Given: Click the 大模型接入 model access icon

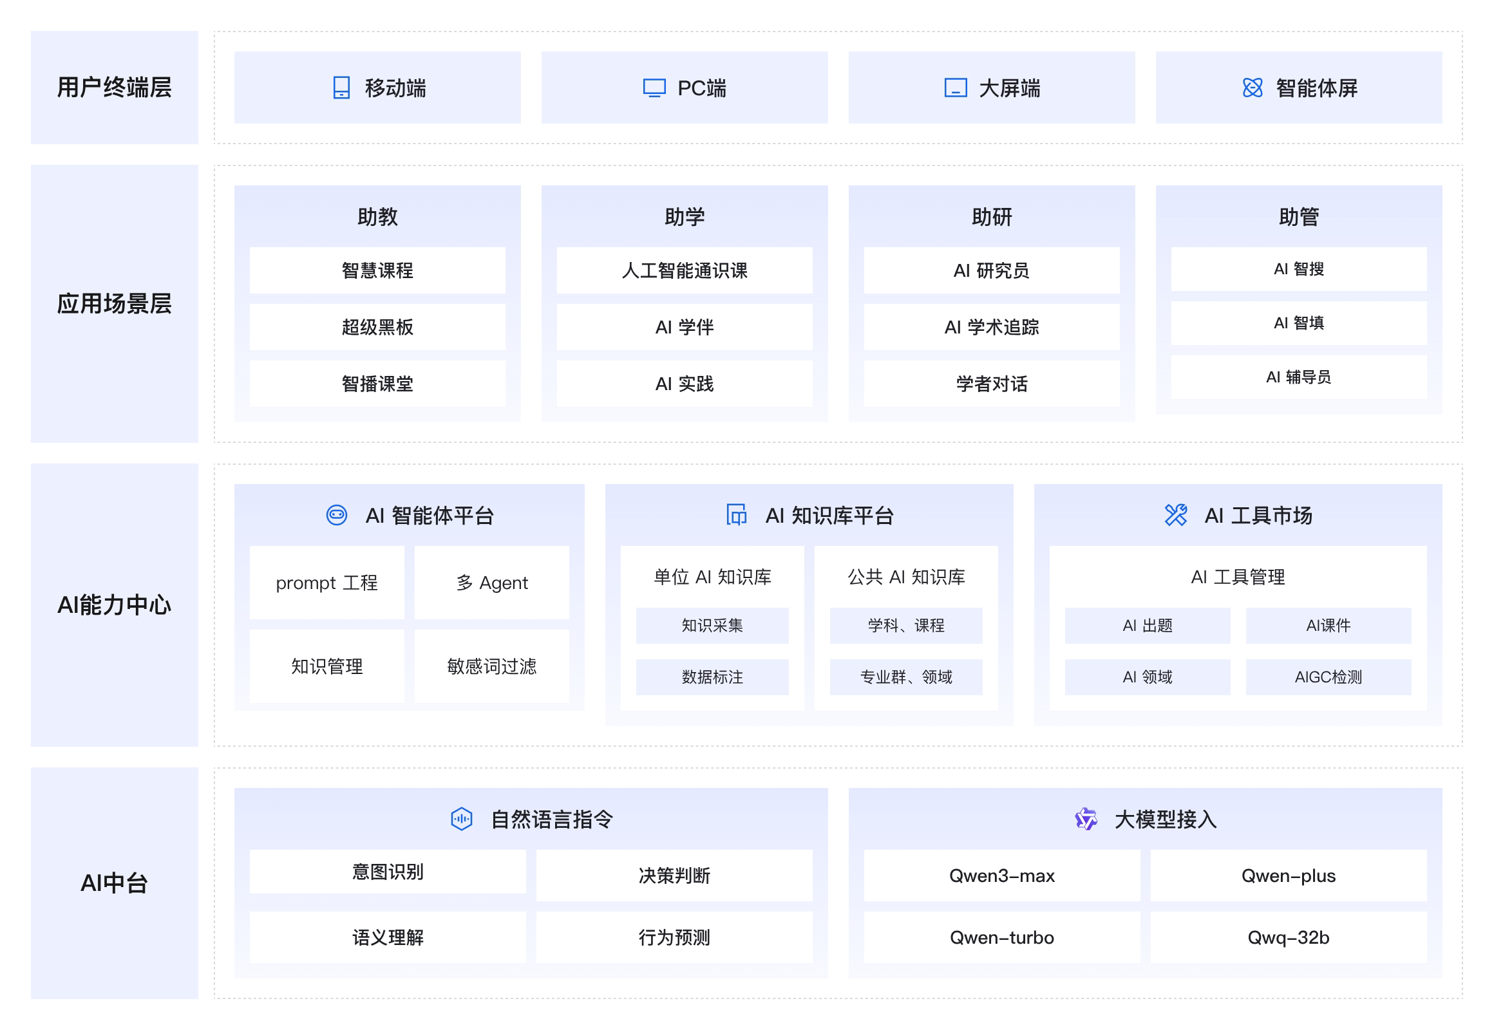Looking at the screenshot, I should [x=1086, y=818].
